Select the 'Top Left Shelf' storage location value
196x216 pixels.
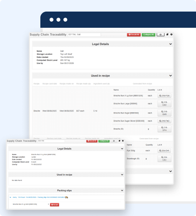pyautogui.click(x=66, y=54)
